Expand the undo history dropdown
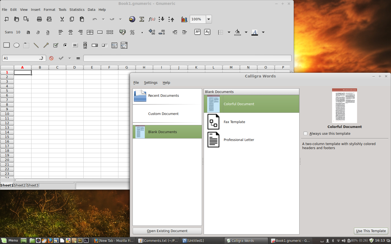 tap(103, 19)
